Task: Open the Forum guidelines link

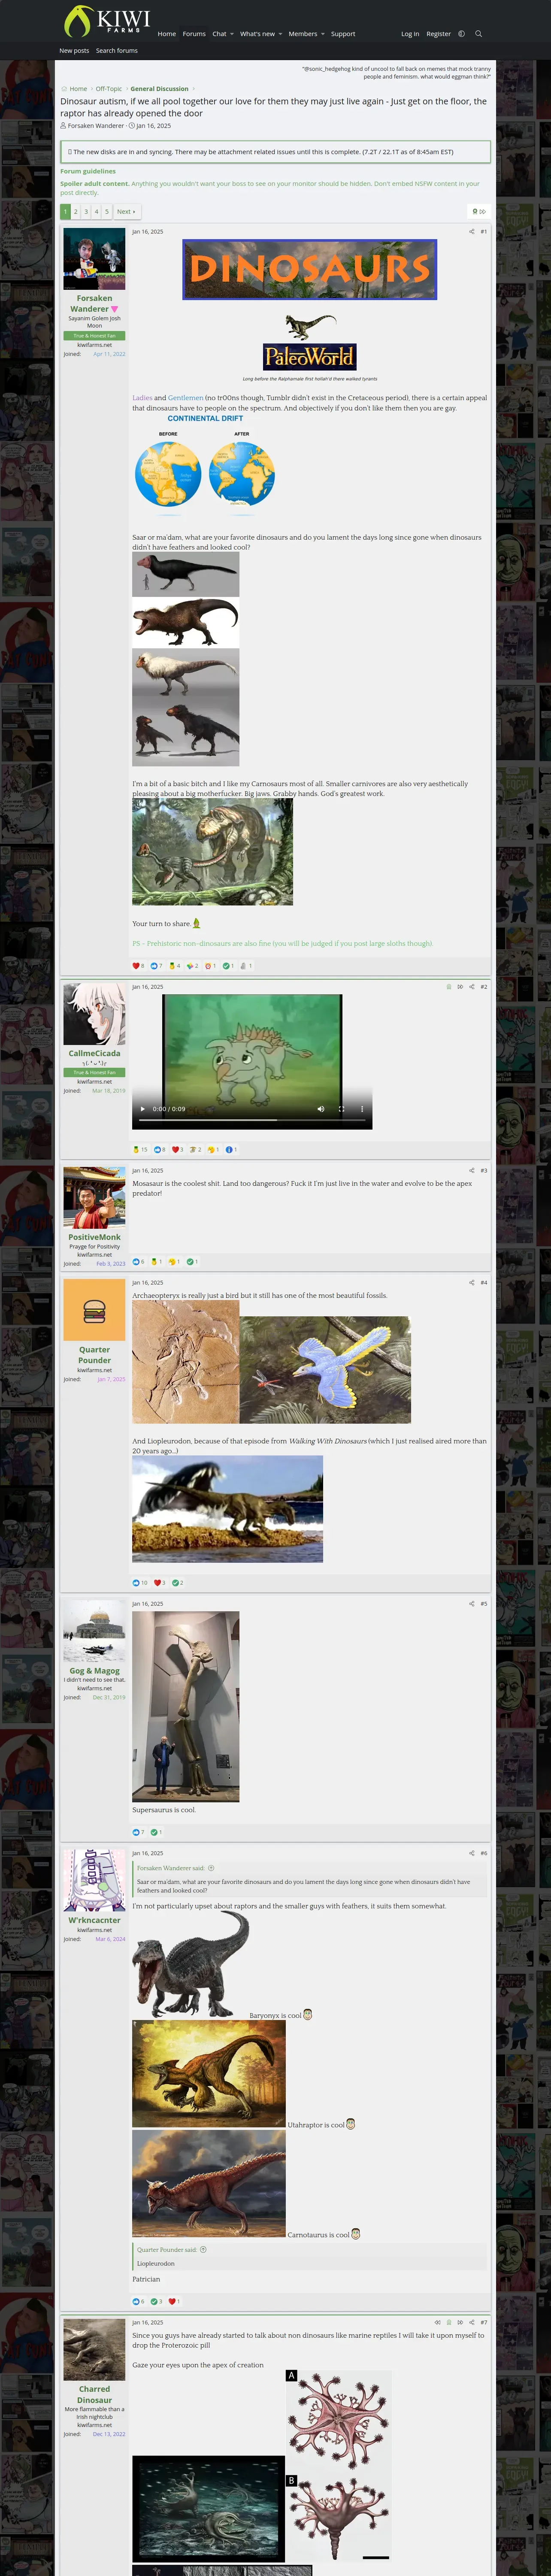Action: click(88, 171)
